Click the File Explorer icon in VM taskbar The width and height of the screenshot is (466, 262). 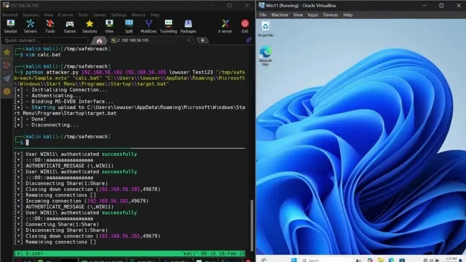coord(381,260)
